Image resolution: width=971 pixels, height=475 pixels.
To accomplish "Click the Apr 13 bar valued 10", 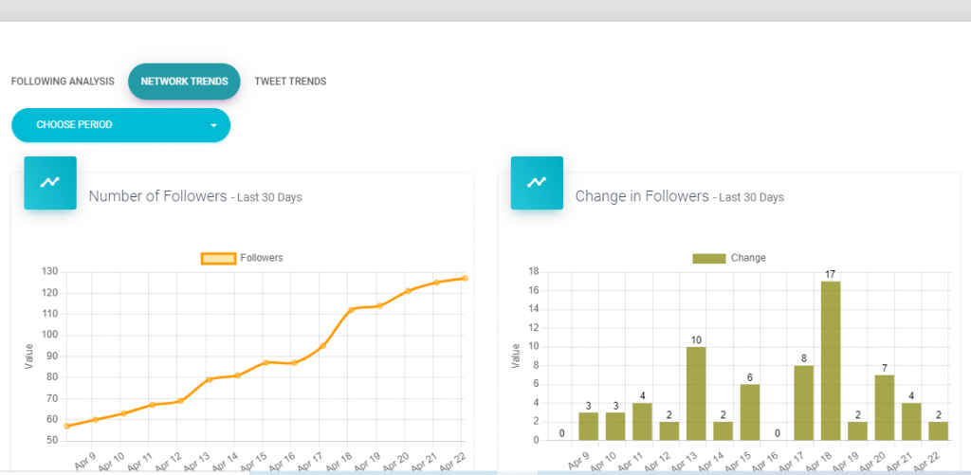I will 696,393.
